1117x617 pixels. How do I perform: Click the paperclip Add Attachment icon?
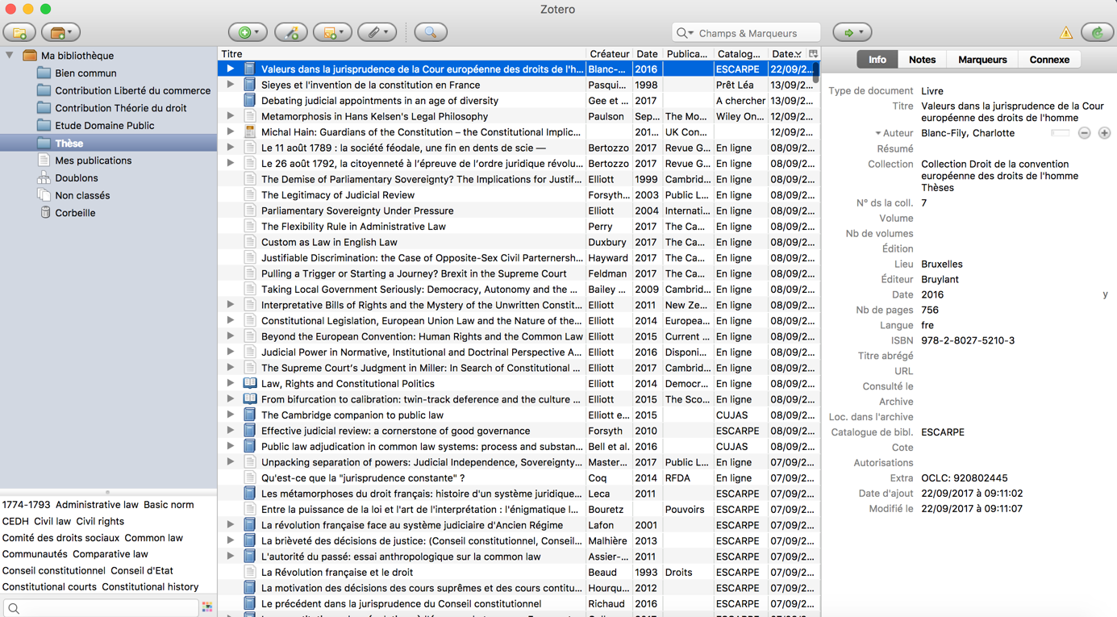[375, 33]
